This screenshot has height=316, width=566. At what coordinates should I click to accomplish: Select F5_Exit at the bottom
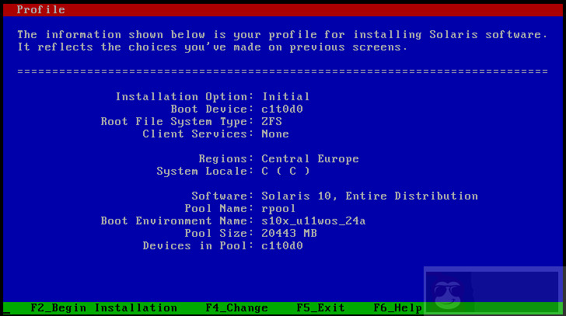pyautogui.click(x=320, y=308)
